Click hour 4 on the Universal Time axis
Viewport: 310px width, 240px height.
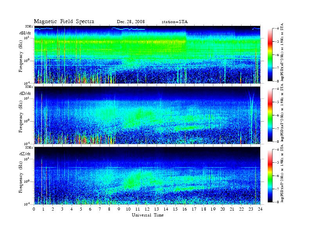pyautogui.click(x=72, y=209)
